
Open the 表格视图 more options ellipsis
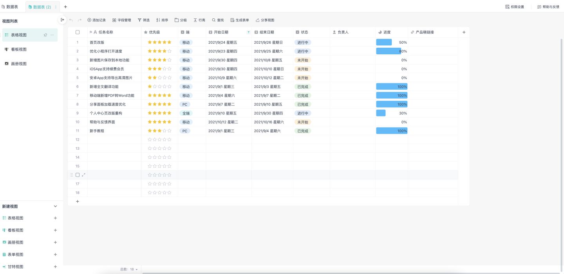52,35
